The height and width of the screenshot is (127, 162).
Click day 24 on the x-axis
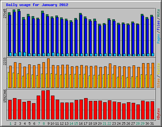coord(119,124)
